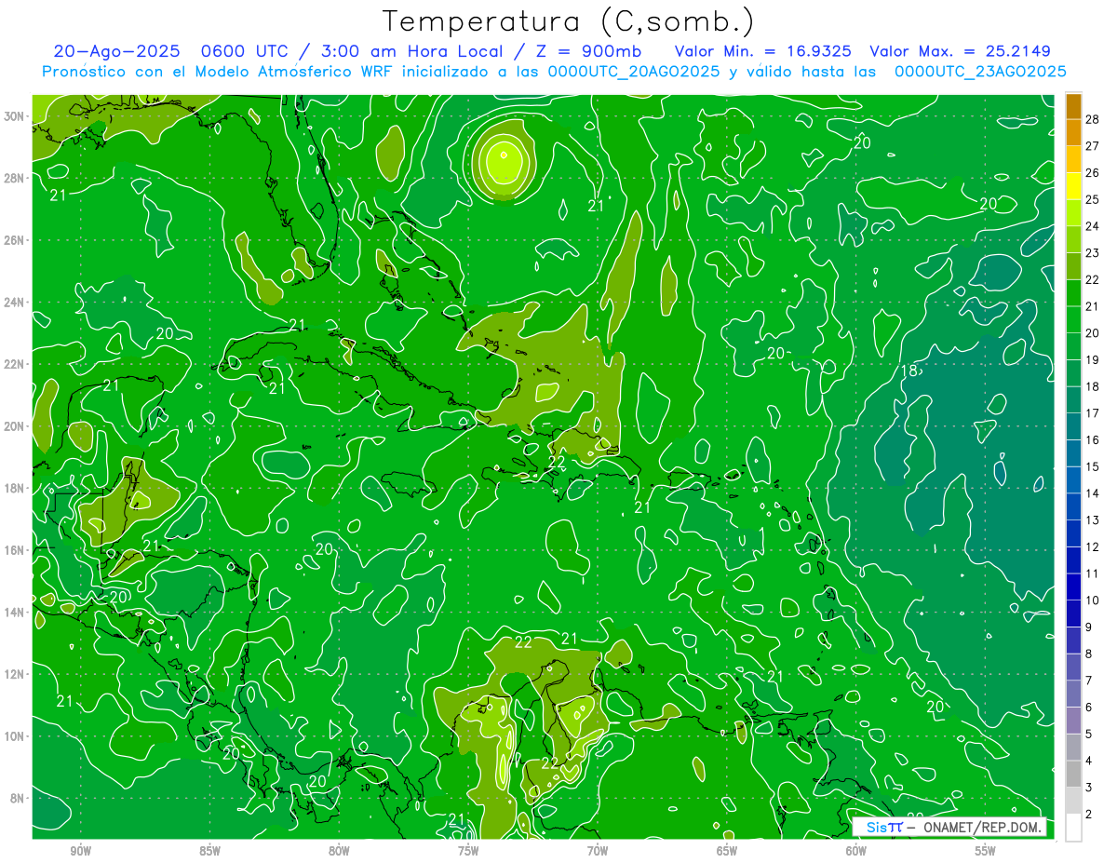Select "Valor Max. = 25.2149" text
This screenshot has height=863, width=1117.
point(960,51)
